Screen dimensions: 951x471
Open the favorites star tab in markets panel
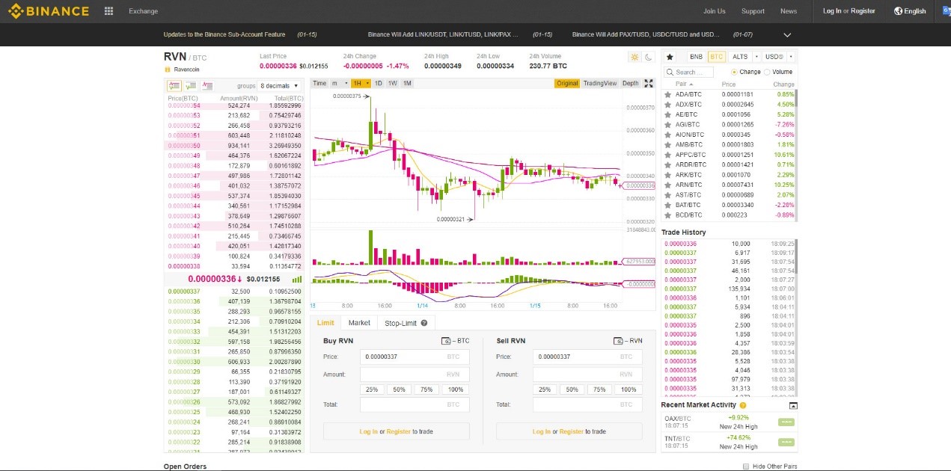(x=670, y=57)
